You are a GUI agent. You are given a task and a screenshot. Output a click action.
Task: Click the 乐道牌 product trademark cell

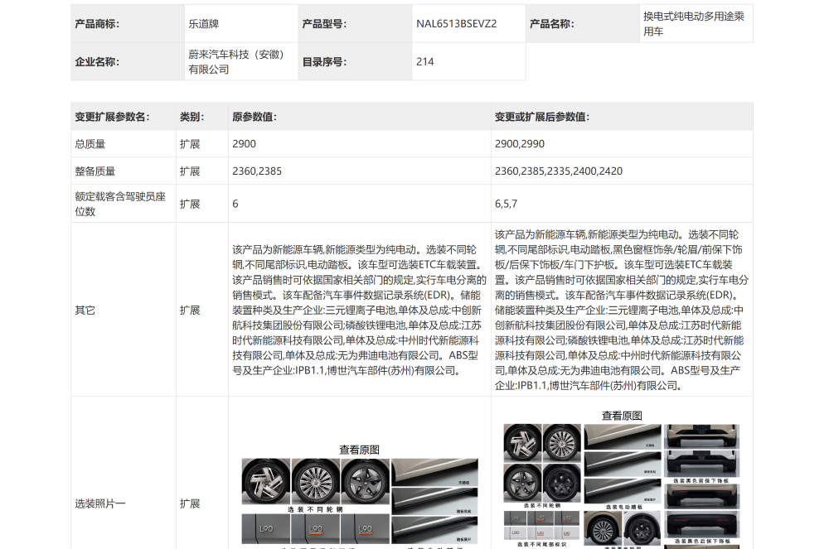tap(199, 23)
